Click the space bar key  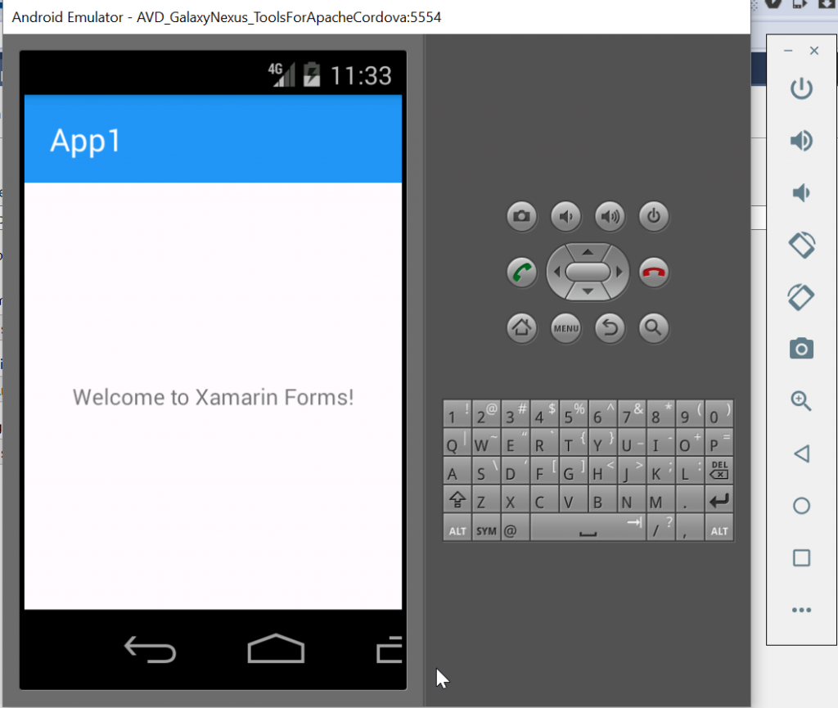tap(588, 529)
